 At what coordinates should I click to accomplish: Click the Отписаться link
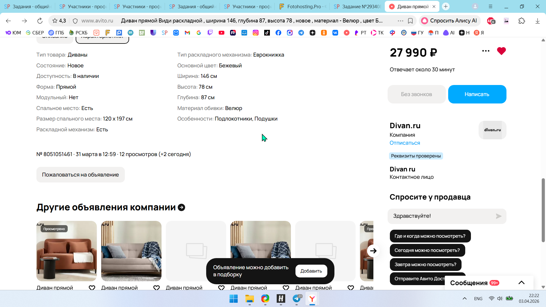(x=405, y=143)
